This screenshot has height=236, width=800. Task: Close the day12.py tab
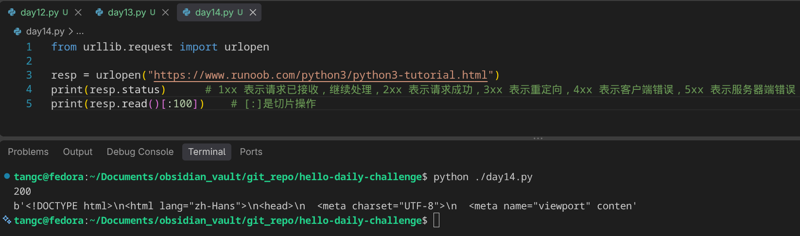pos(78,13)
